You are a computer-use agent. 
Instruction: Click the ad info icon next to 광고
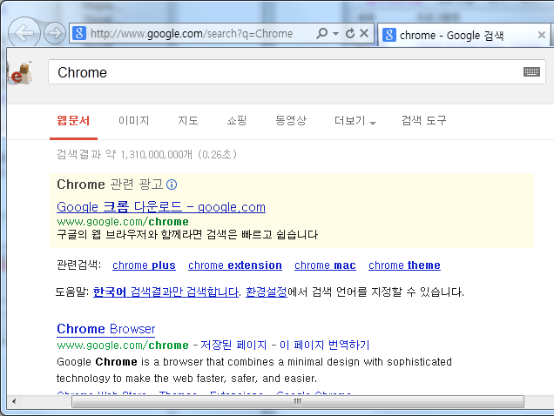pos(172,185)
